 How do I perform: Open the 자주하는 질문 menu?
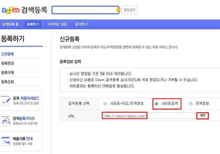click(x=57, y=24)
